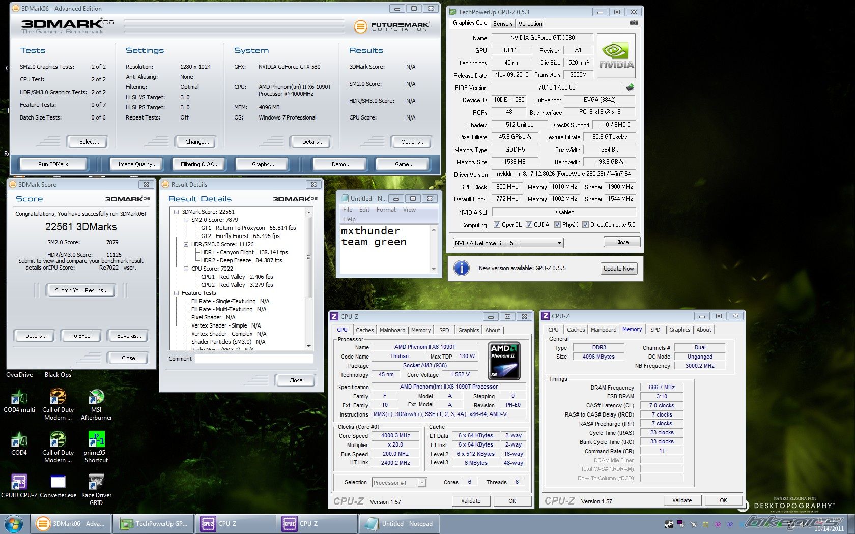This screenshot has width=855, height=534.
Task: Click the Windows Start orb
Action: pyautogui.click(x=14, y=523)
